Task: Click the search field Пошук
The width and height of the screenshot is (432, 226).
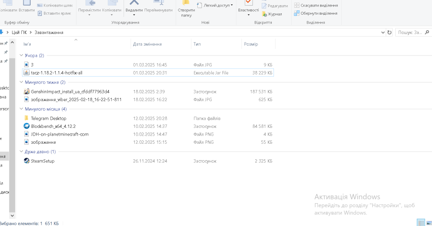Action: pyautogui.click(x=410, y=32)
